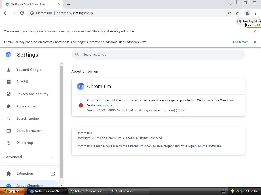Image resolution: width=261 pixels, height=195 pixels.
Task: Open the Windows start button
Action: (x=12, y=191)
